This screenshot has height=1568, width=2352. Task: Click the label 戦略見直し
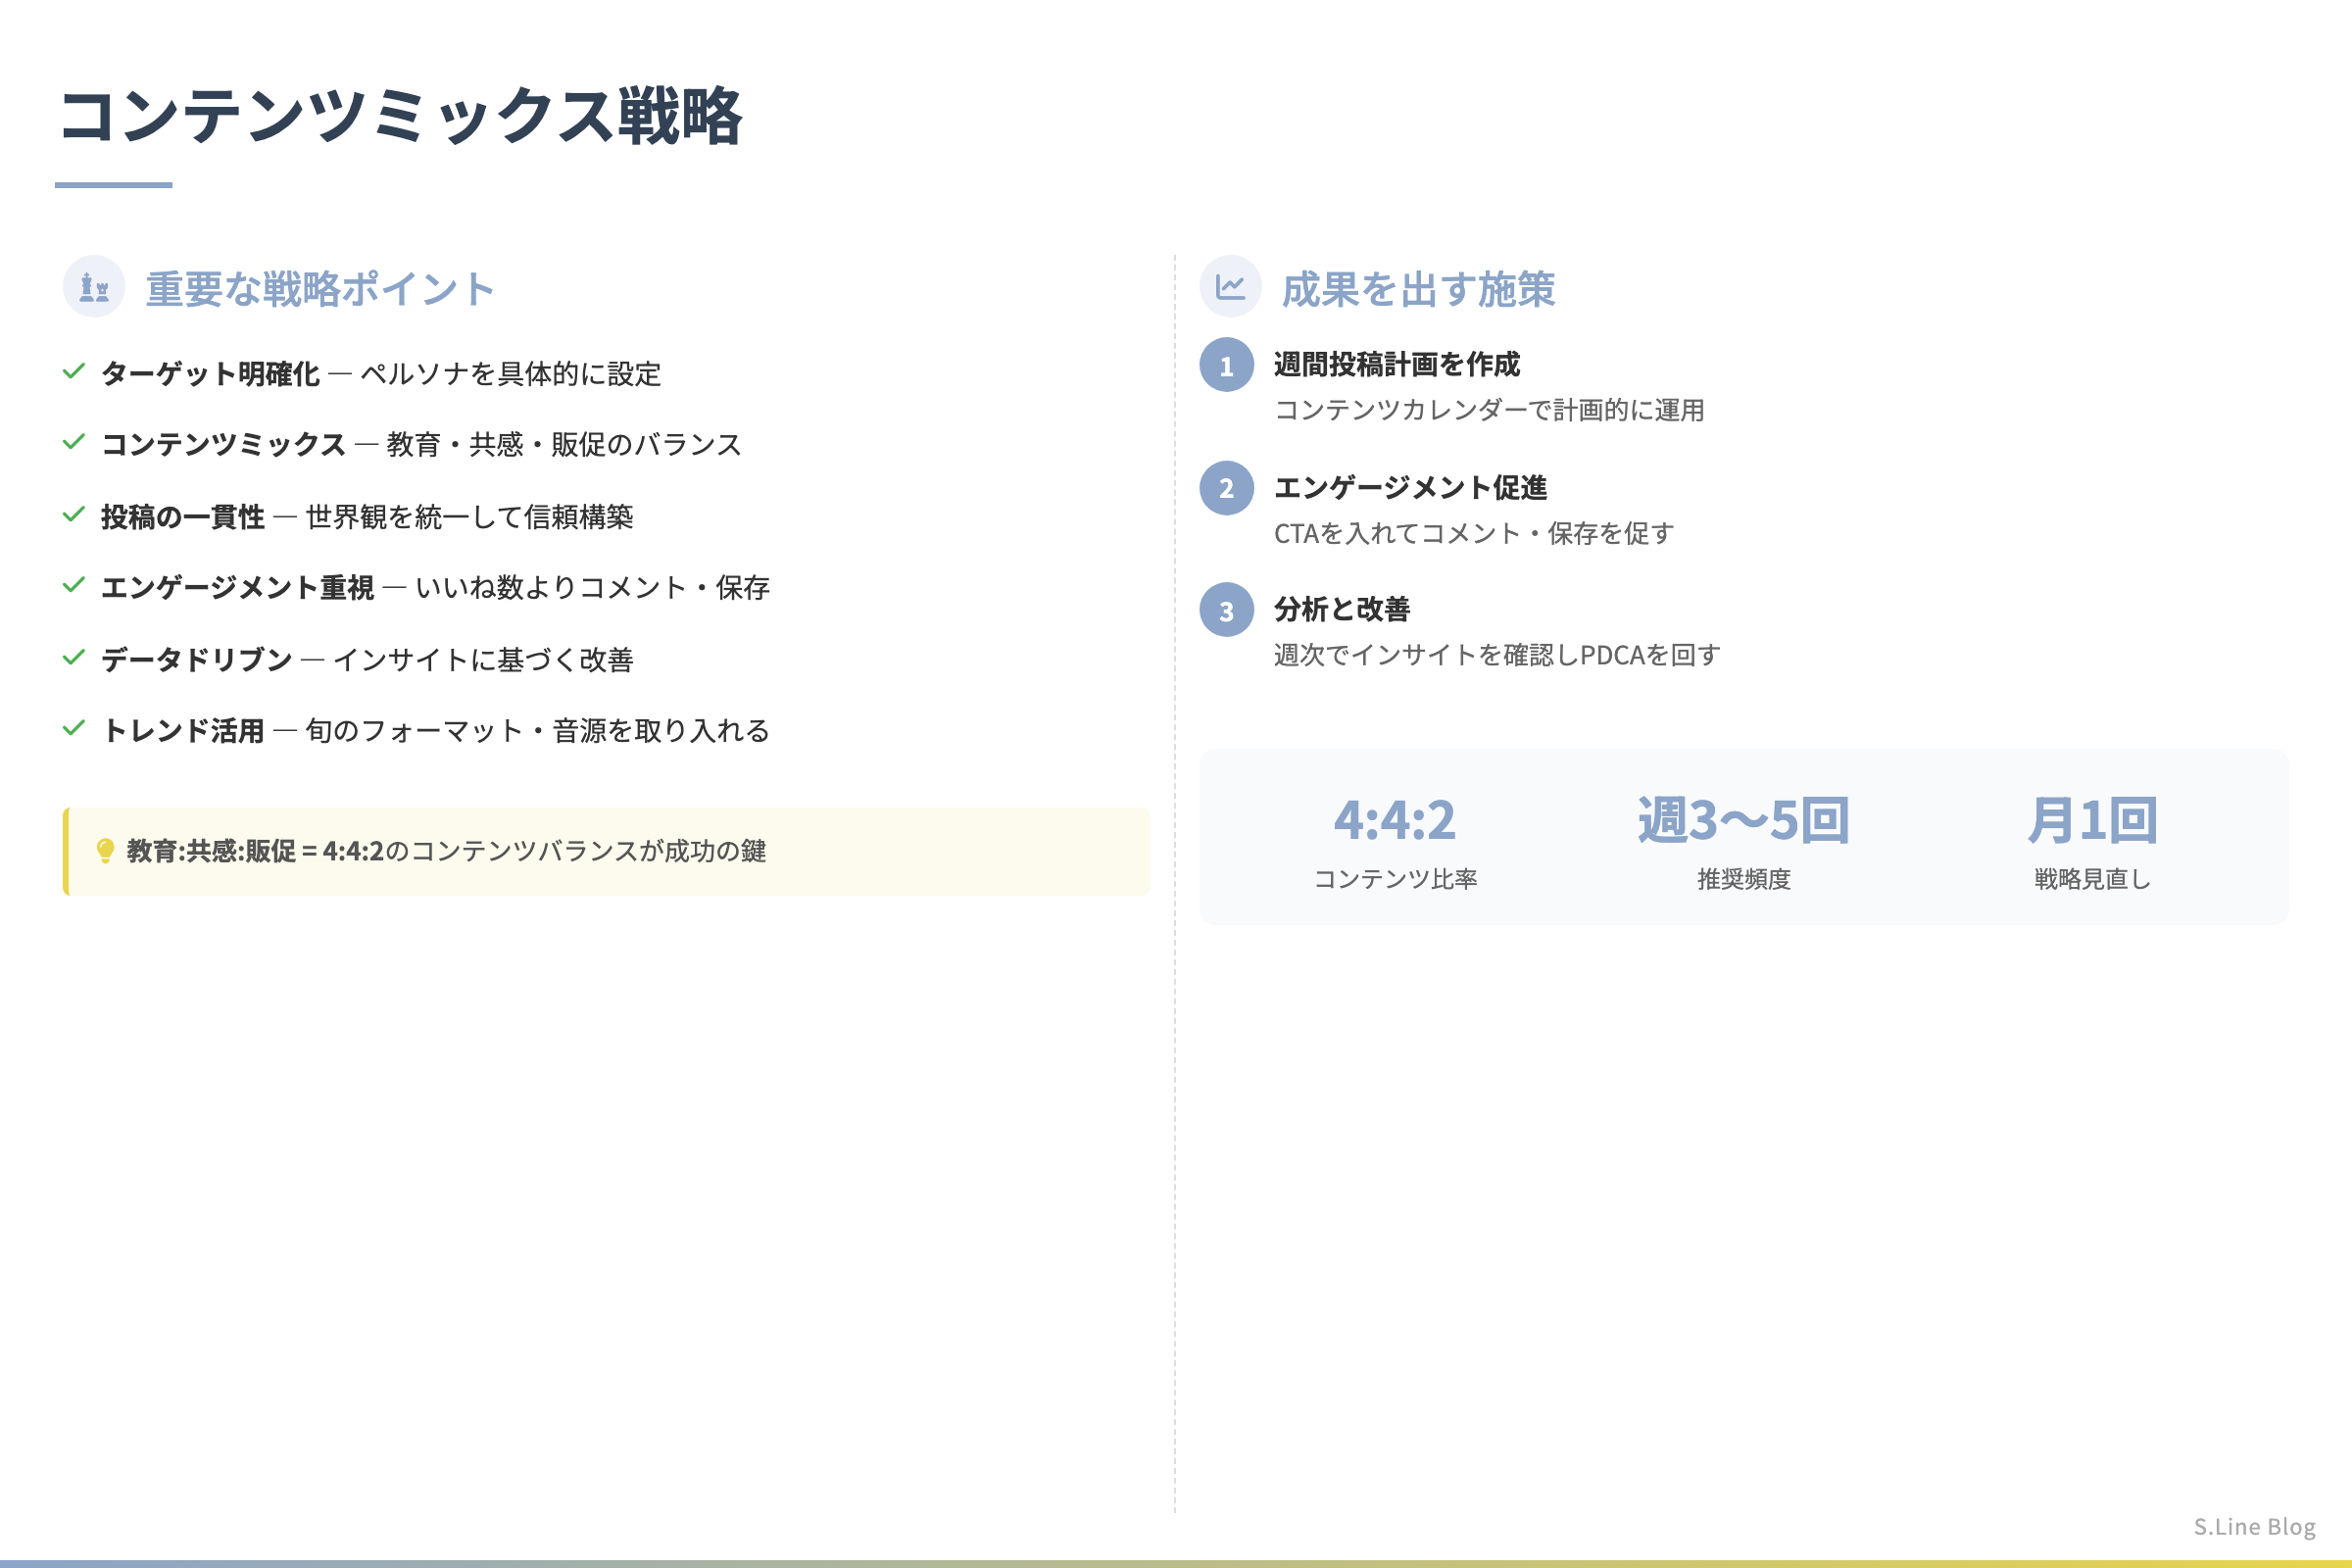(x=2093, y=879)
